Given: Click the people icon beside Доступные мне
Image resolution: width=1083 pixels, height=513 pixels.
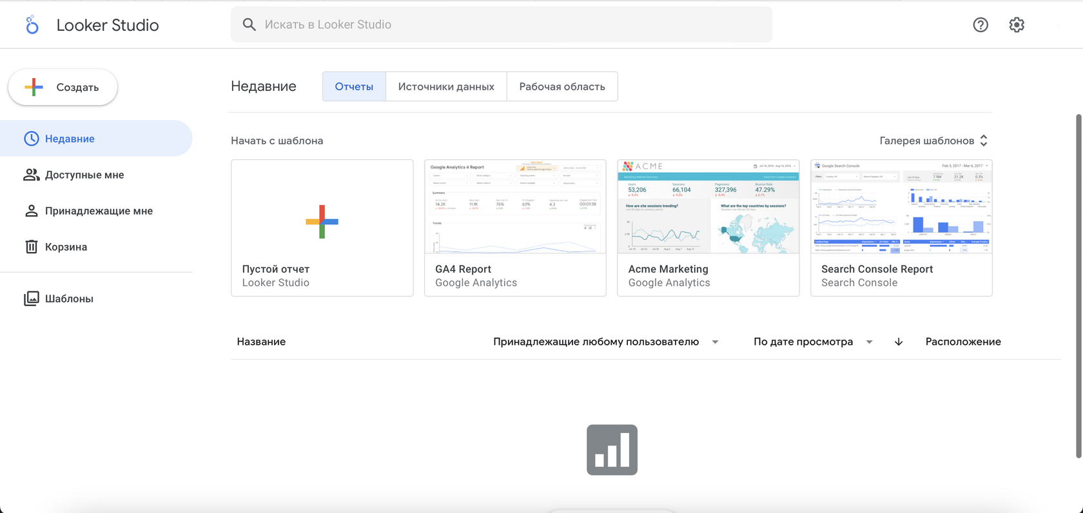Looking at the screenshot, I should point(31,175).
